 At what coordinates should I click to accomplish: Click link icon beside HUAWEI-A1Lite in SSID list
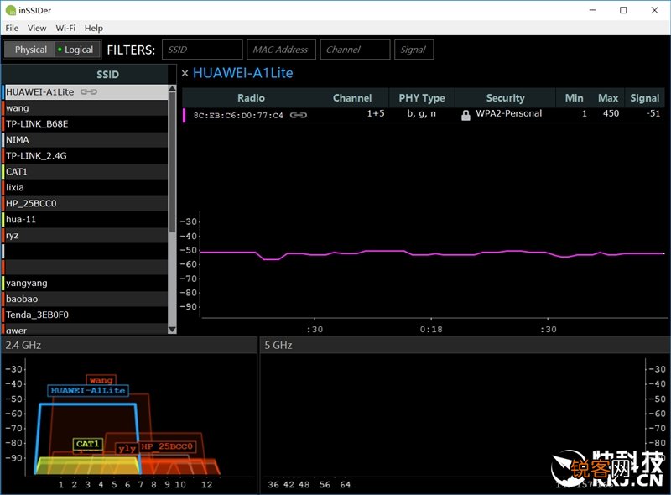[x=89, y=91]
